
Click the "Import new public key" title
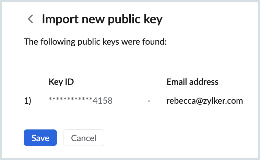[x=102, y=19]
